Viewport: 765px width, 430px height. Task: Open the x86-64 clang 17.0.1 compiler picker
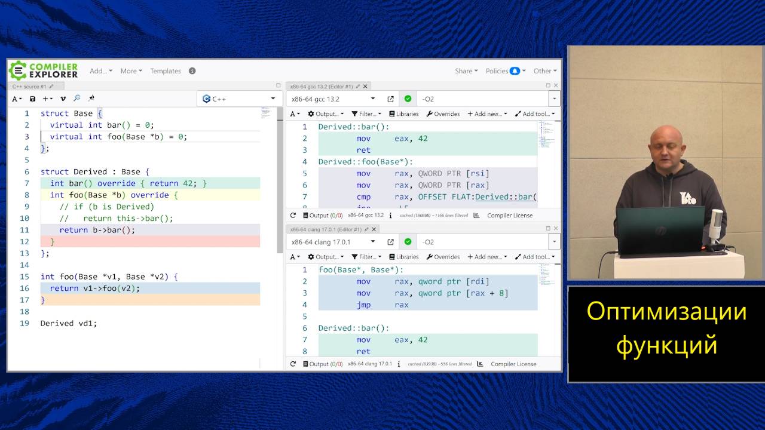[x=333, y=242]
